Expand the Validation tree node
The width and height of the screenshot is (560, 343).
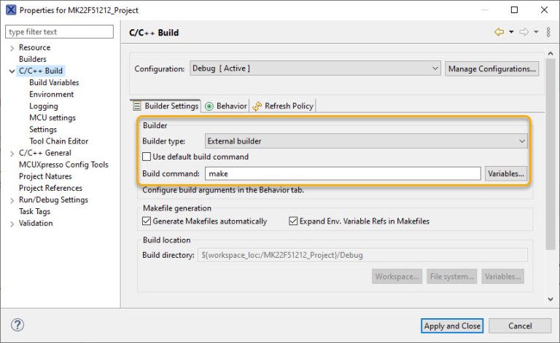[12, 224]
